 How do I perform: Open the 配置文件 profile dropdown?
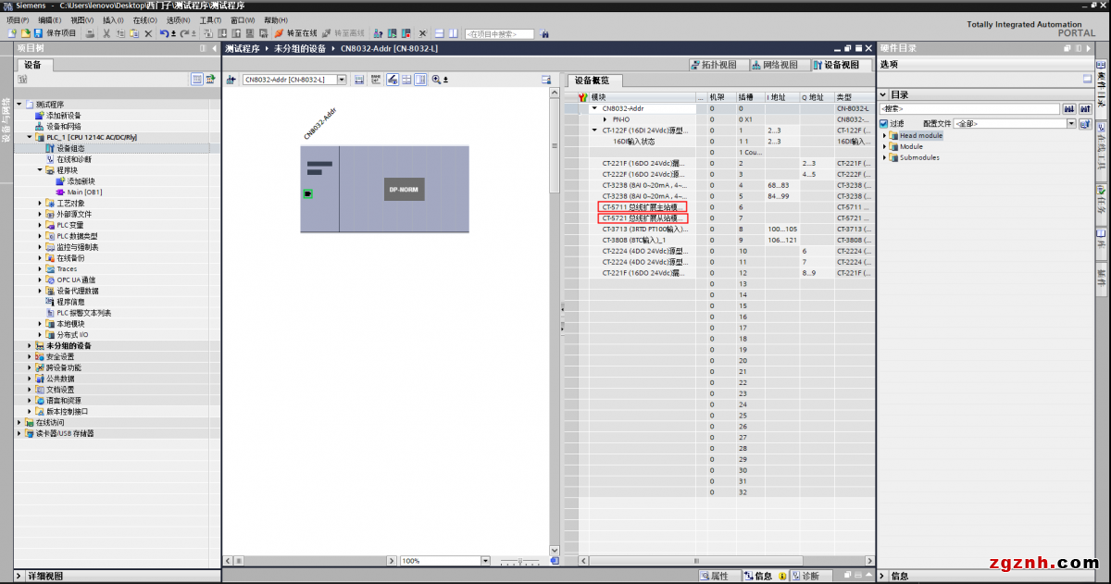(x=1071, y=123)
